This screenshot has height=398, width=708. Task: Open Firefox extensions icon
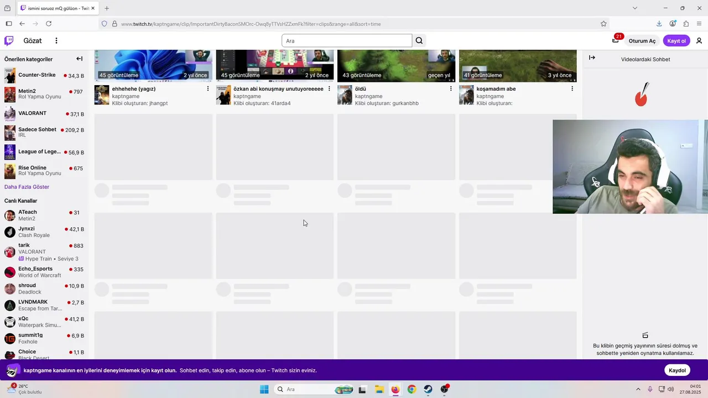tap(686, 24)
